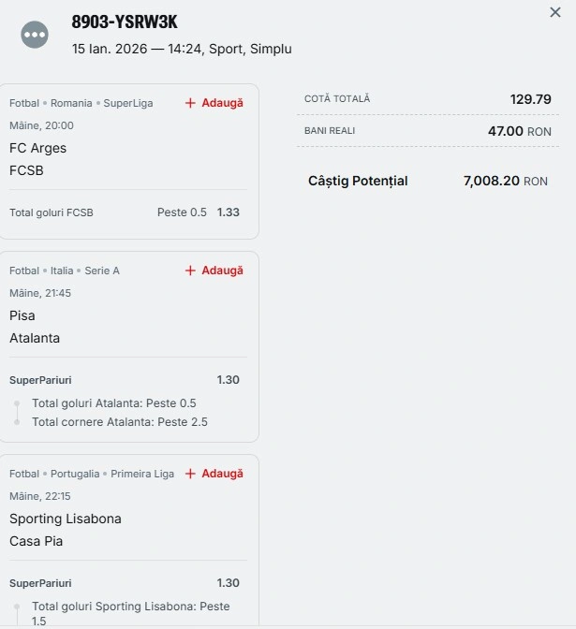Screen dimensions: 576x629
Task: Click the plus icon for FC Arges match
Action: click(190, 103)
